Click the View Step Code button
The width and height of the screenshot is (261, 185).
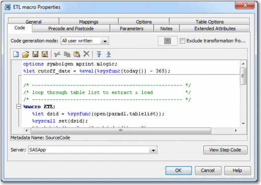click(225, 150)
